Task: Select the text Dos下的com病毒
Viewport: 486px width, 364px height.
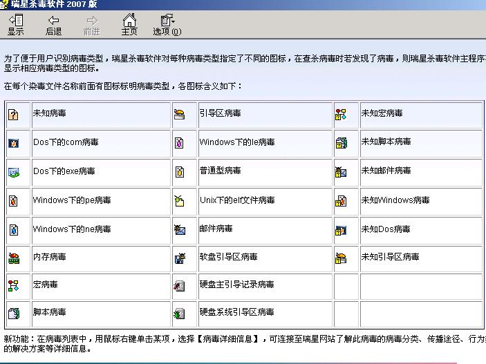Action: coord(66,142)
